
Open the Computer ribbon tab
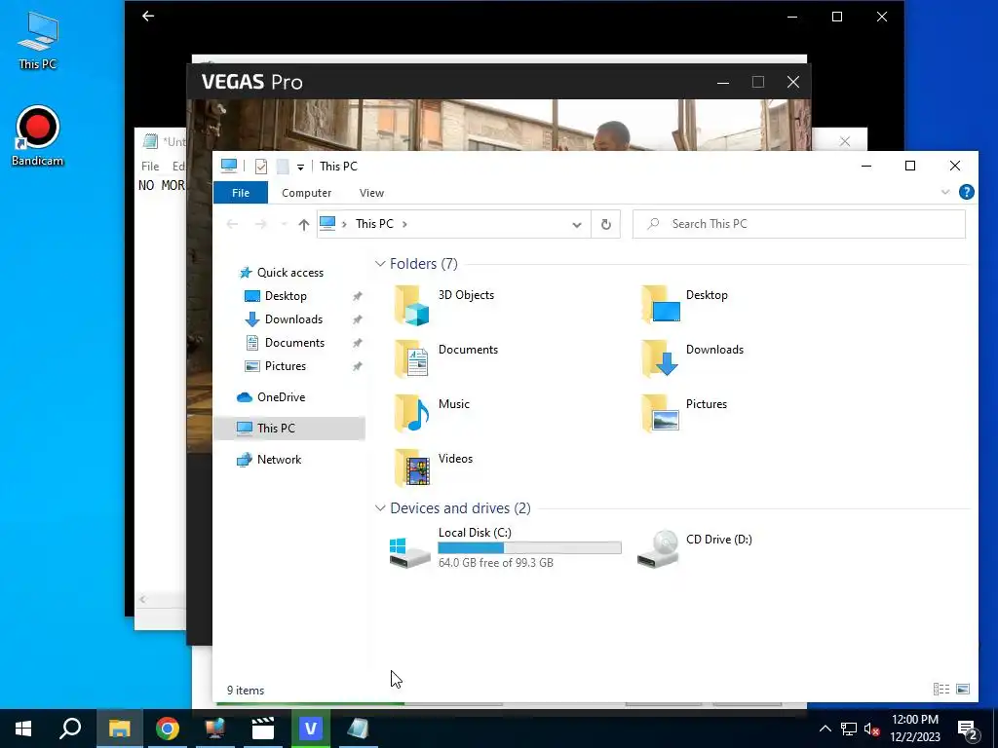click(307, 193)
